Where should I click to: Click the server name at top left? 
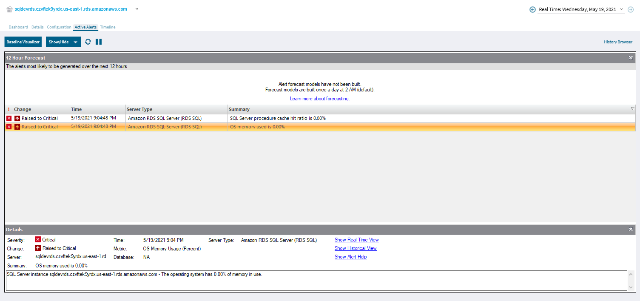coord(71,9)
